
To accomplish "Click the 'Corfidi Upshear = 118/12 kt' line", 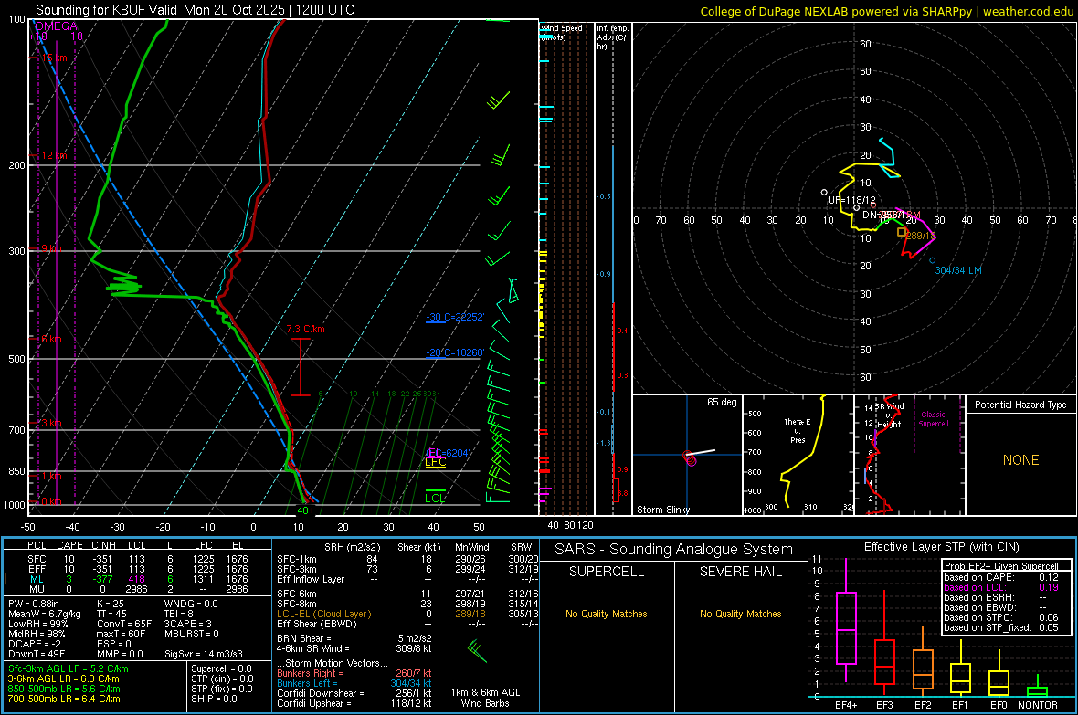I will (354, 703).
